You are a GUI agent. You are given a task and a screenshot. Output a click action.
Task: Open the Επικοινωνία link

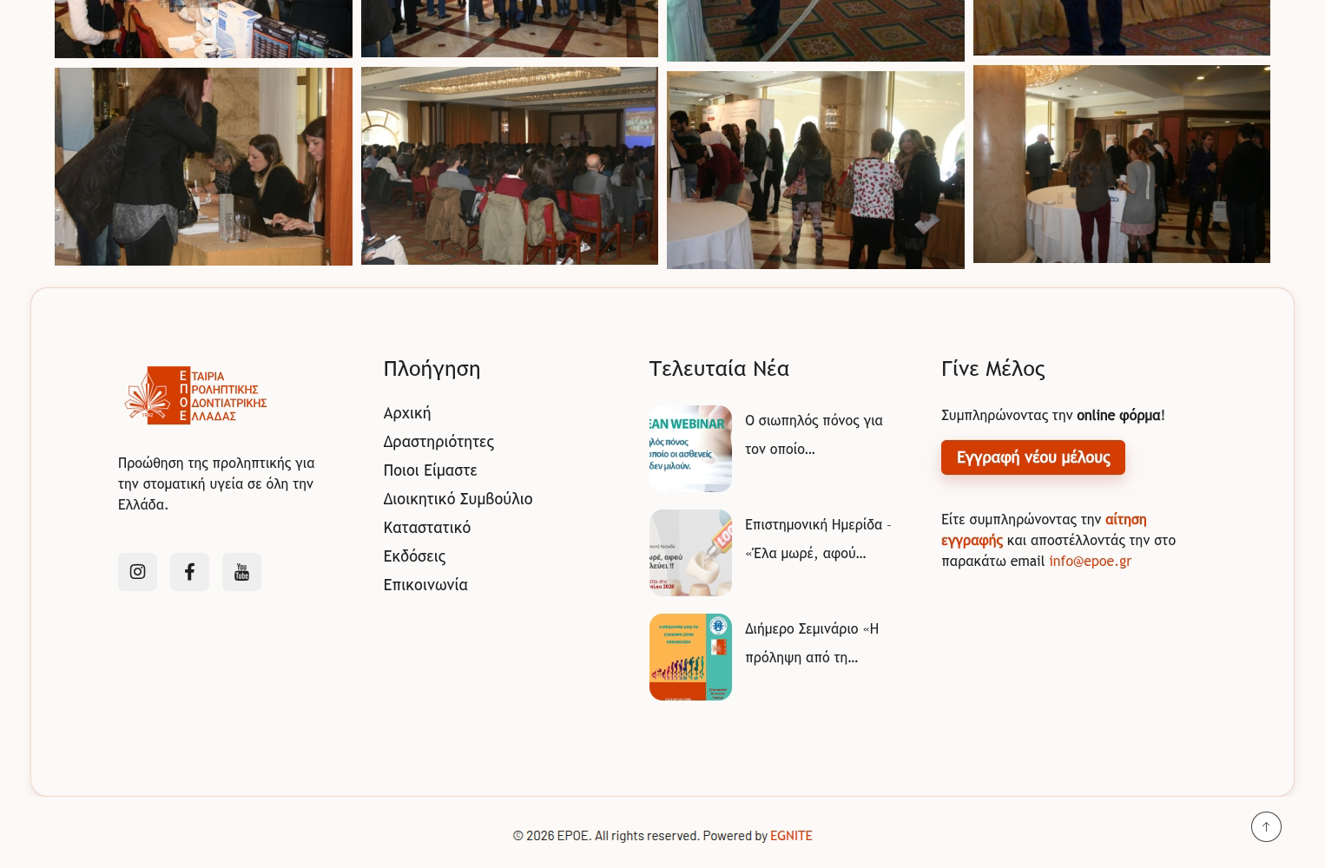(425, 584)
